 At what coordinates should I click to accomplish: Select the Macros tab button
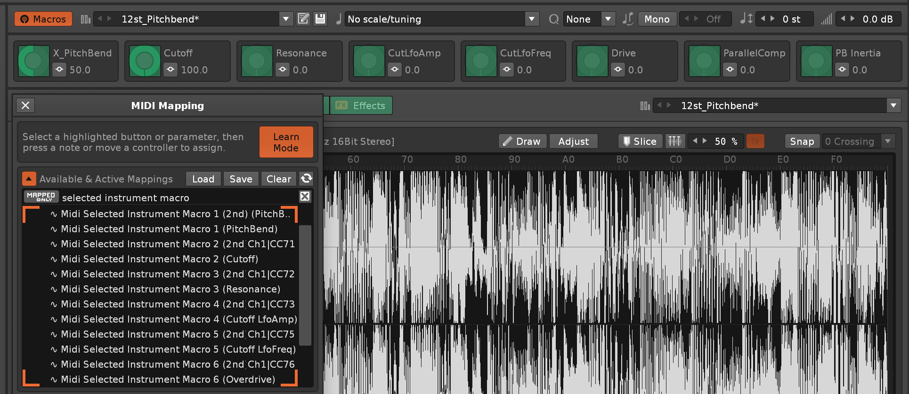(x=43, y=19)
